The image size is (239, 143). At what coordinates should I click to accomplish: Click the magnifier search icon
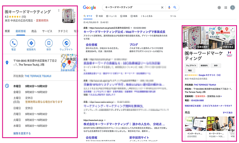(x=175, y=7)
